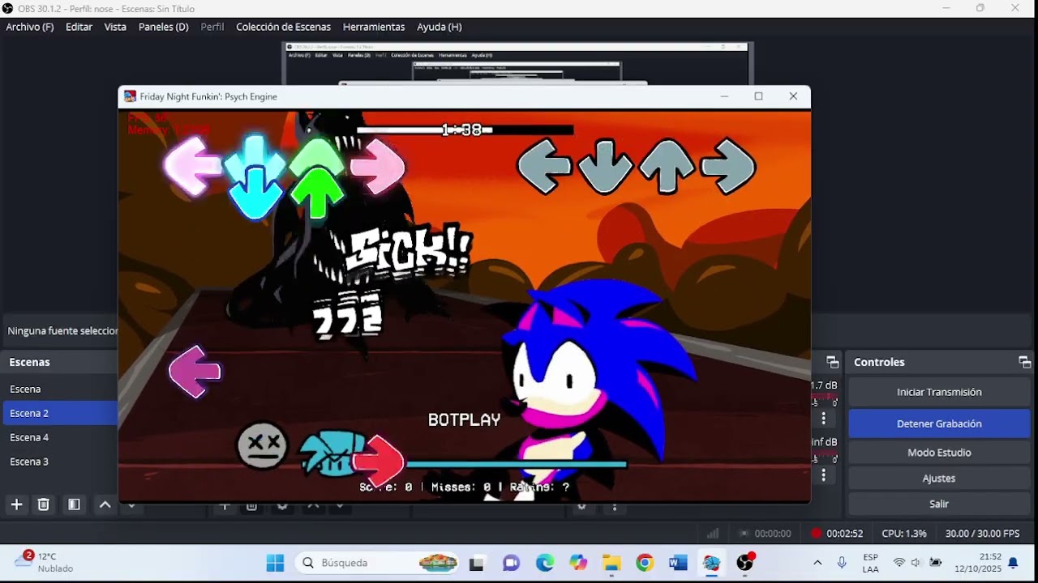Click the 00:02:52 recording time
1038x583 pixels.
(844, 534)
